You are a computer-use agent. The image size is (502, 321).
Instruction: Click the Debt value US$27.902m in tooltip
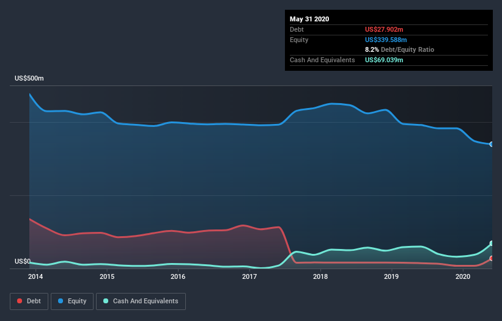[384, 29]
